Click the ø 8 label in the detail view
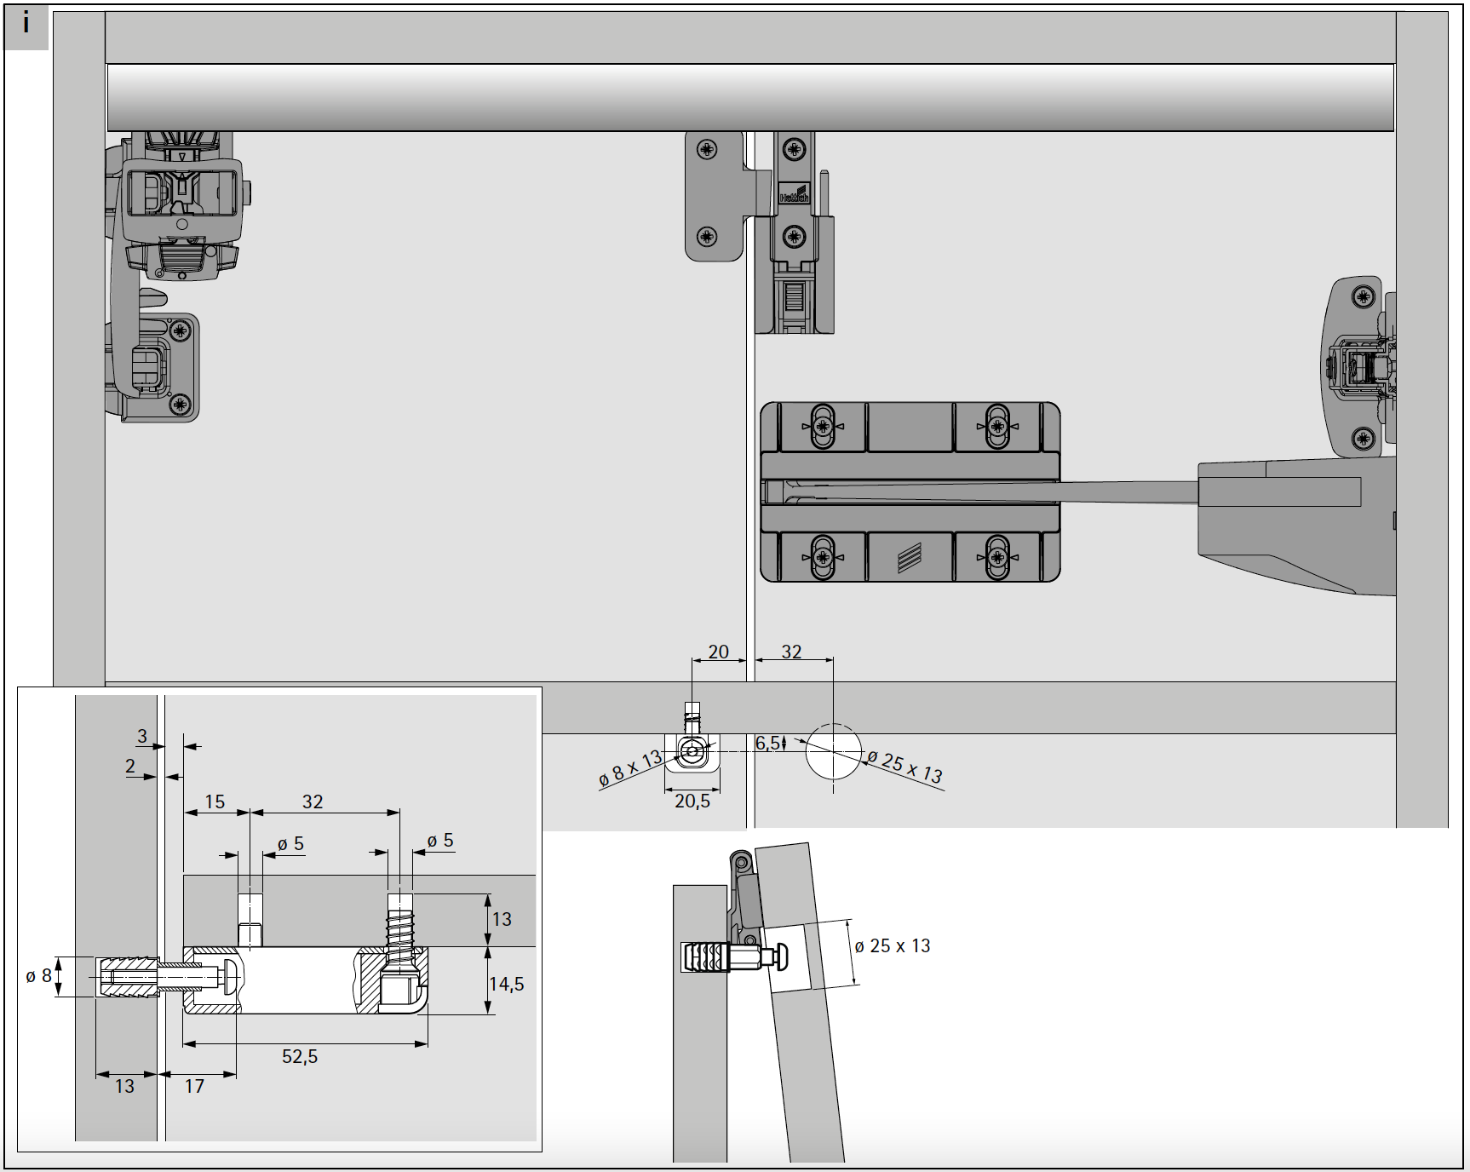This screenshot has width=1470, height=1172. (x=39, y=976)
